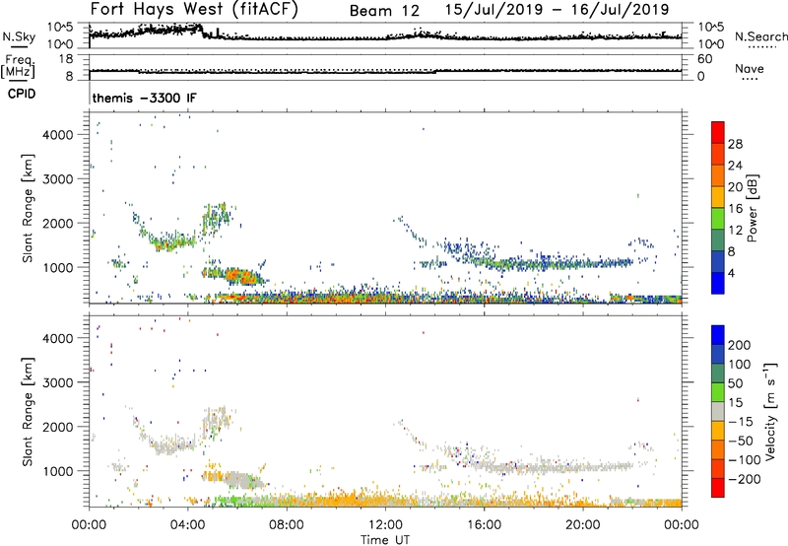Click the '12:00' time axis tick label
This screenshot has width=788, height=546.
coord(385,525)
